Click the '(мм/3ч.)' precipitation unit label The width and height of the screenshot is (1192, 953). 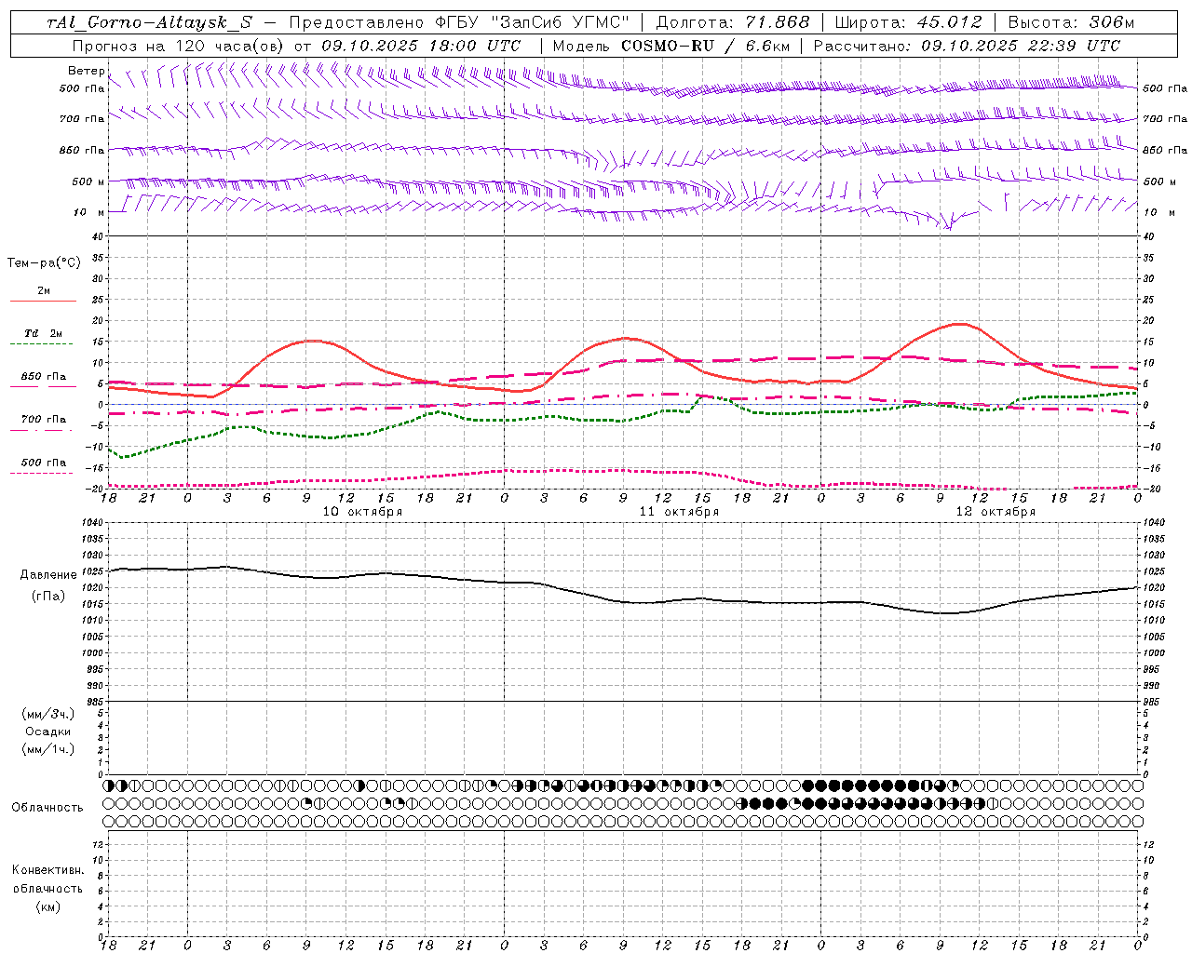pyautogui.click(x=48, y=714)
